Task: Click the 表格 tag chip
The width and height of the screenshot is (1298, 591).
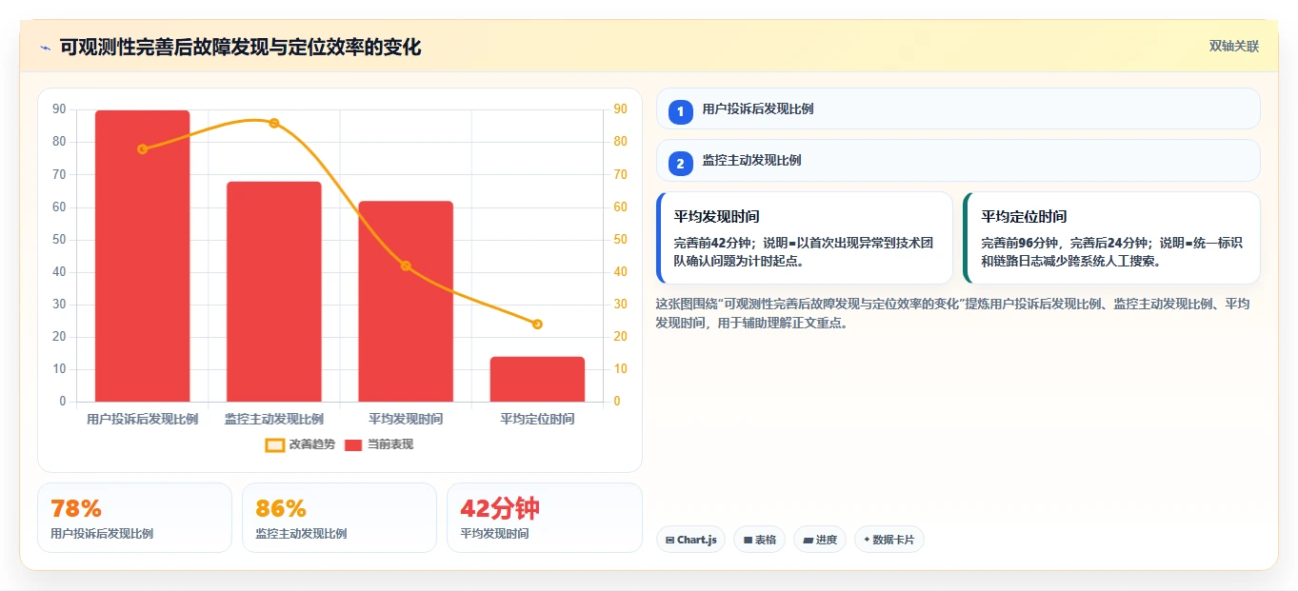Action: [759, 540]
